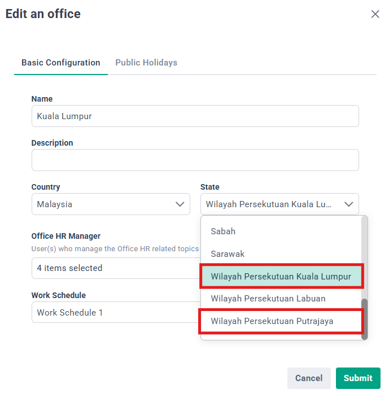Viewport: 389px width, 398px height.
Task: Choose Wilayah Persekutuan Labuan option
Action: pos(268,299)
